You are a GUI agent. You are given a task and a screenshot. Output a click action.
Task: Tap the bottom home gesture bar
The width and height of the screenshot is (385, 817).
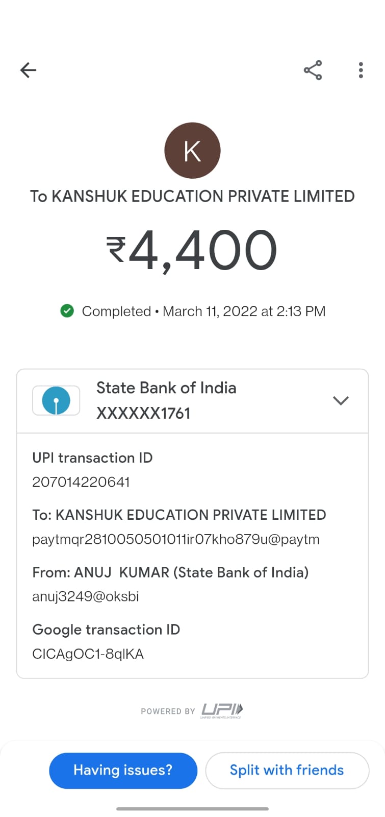192,809
